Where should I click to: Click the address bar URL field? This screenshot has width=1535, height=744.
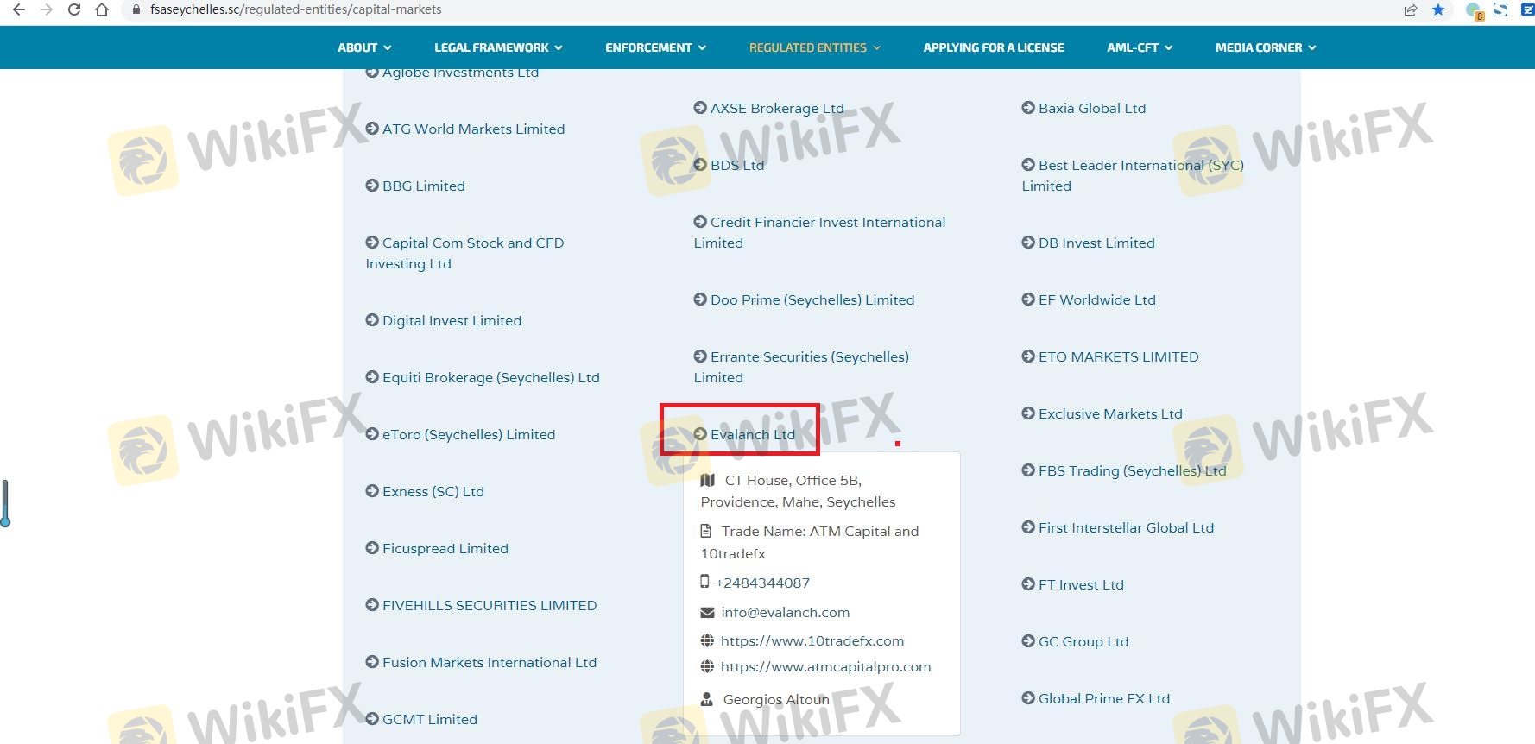coord(295,9)
